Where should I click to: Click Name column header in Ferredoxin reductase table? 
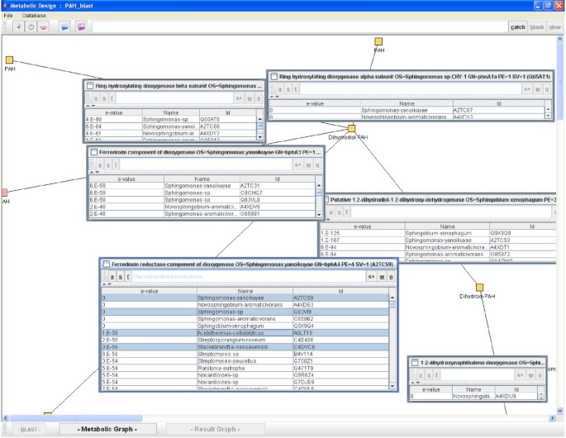point(245,291)
